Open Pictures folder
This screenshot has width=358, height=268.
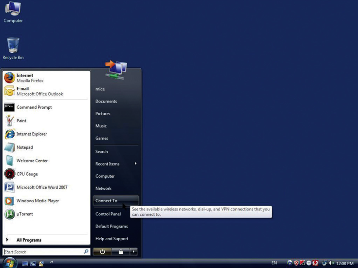(x=116, y=114)
